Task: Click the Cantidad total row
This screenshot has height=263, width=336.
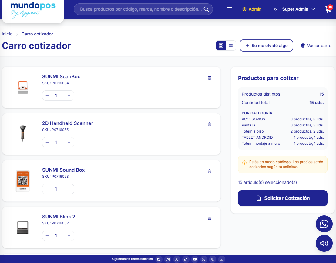Action: click(x=283, y=103)
